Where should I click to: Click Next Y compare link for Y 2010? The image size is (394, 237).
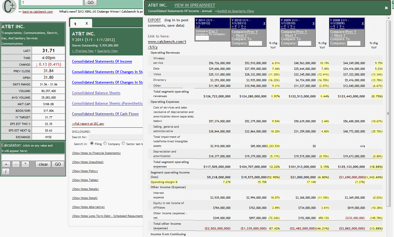242,35
